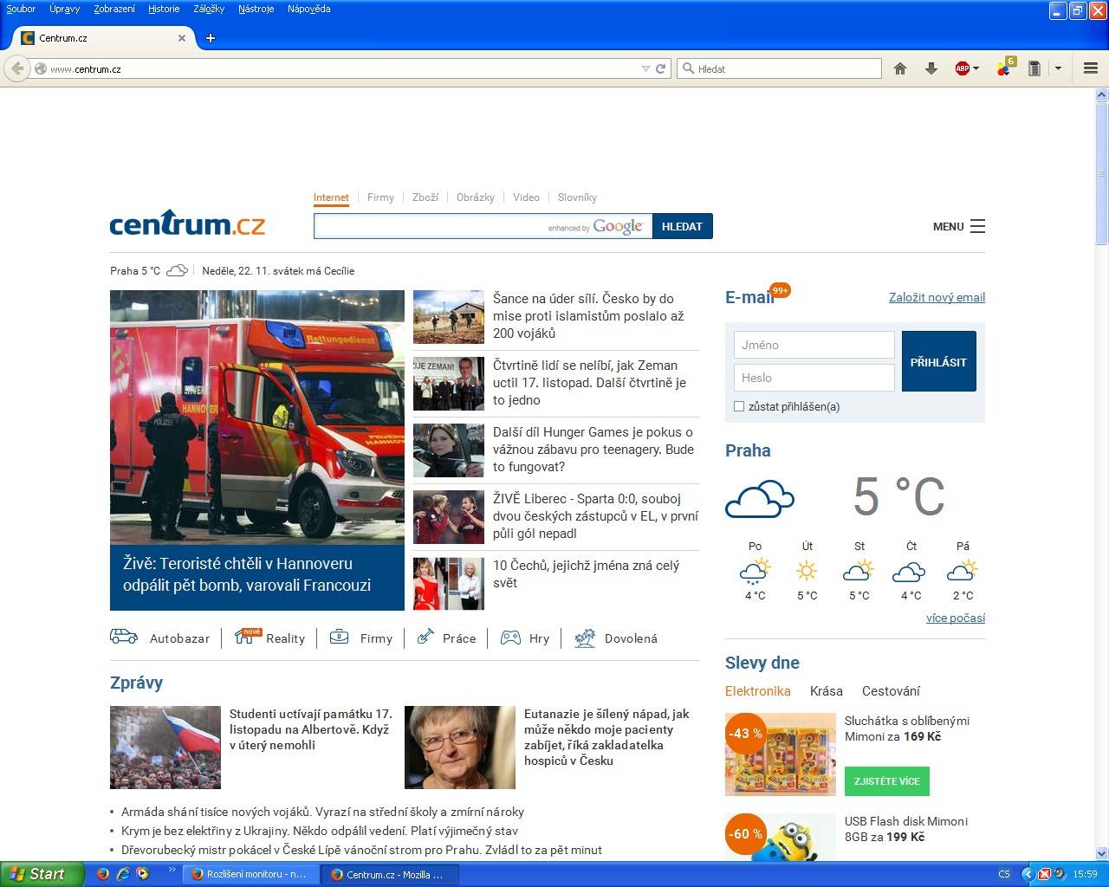
Task: Open the Adblock Plus dropdown arrow
Action: [976, 68]
